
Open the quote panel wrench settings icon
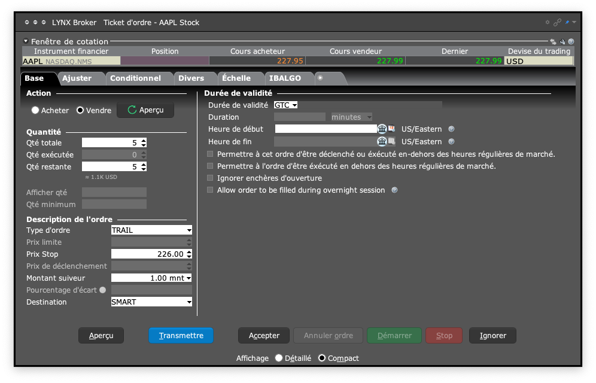562,41
